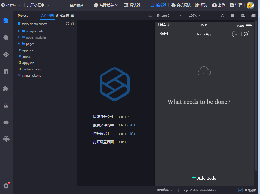
Task: Open the 调试器 debugger toolbar item
Action: (x=132, y=5)
